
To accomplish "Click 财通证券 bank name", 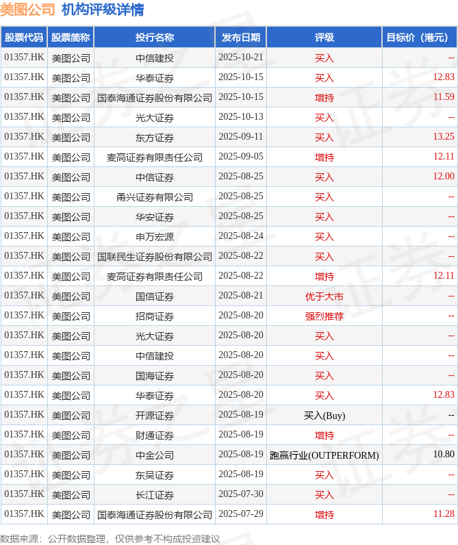I will coord(155,434).
